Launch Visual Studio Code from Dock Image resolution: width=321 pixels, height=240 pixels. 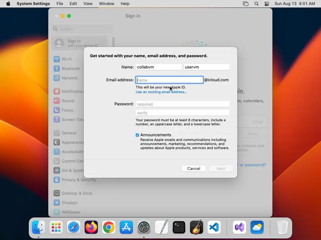click(x=214, y=227)
